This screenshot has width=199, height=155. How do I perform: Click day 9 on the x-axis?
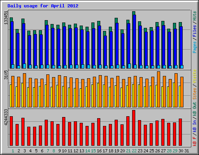59,151
